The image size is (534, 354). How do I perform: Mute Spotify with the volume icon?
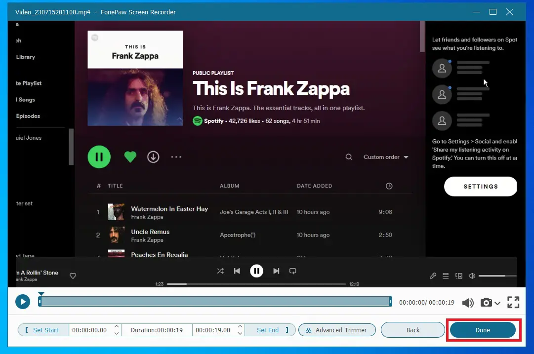point(472,275)
